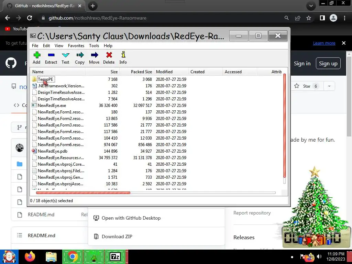Image resolution: width=352 pixels, height=264 pixels.
Task: Share this page via the share icon
Action: coord(298,18)
